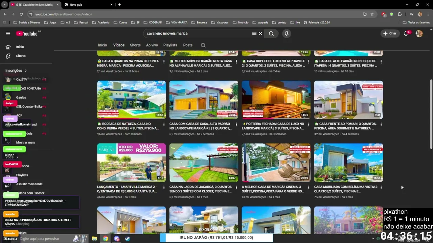Open Chrome from the taskbar
This screenshot has width=433, height=243.
coord(106,239)
